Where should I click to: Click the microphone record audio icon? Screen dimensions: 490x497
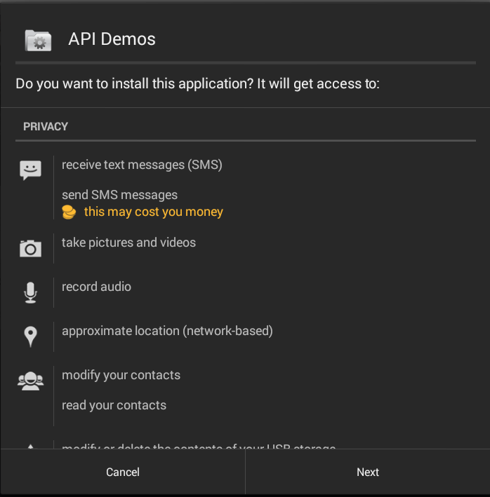click(30, 292)
